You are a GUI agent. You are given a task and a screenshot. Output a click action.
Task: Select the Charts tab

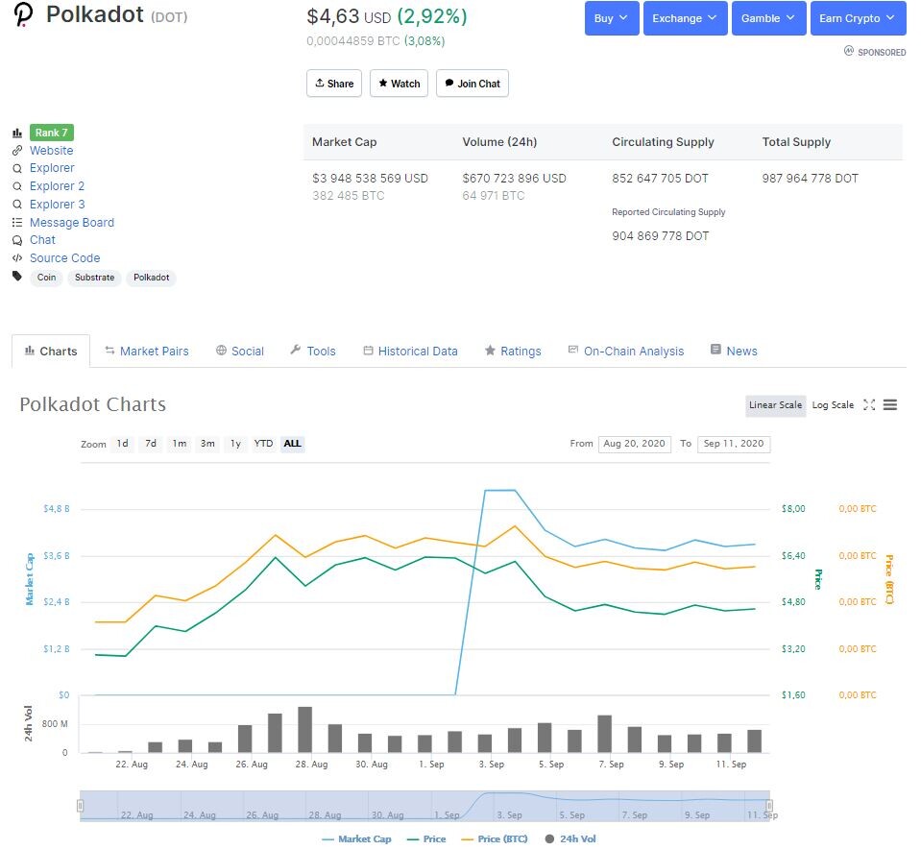[x=51, y=352]
